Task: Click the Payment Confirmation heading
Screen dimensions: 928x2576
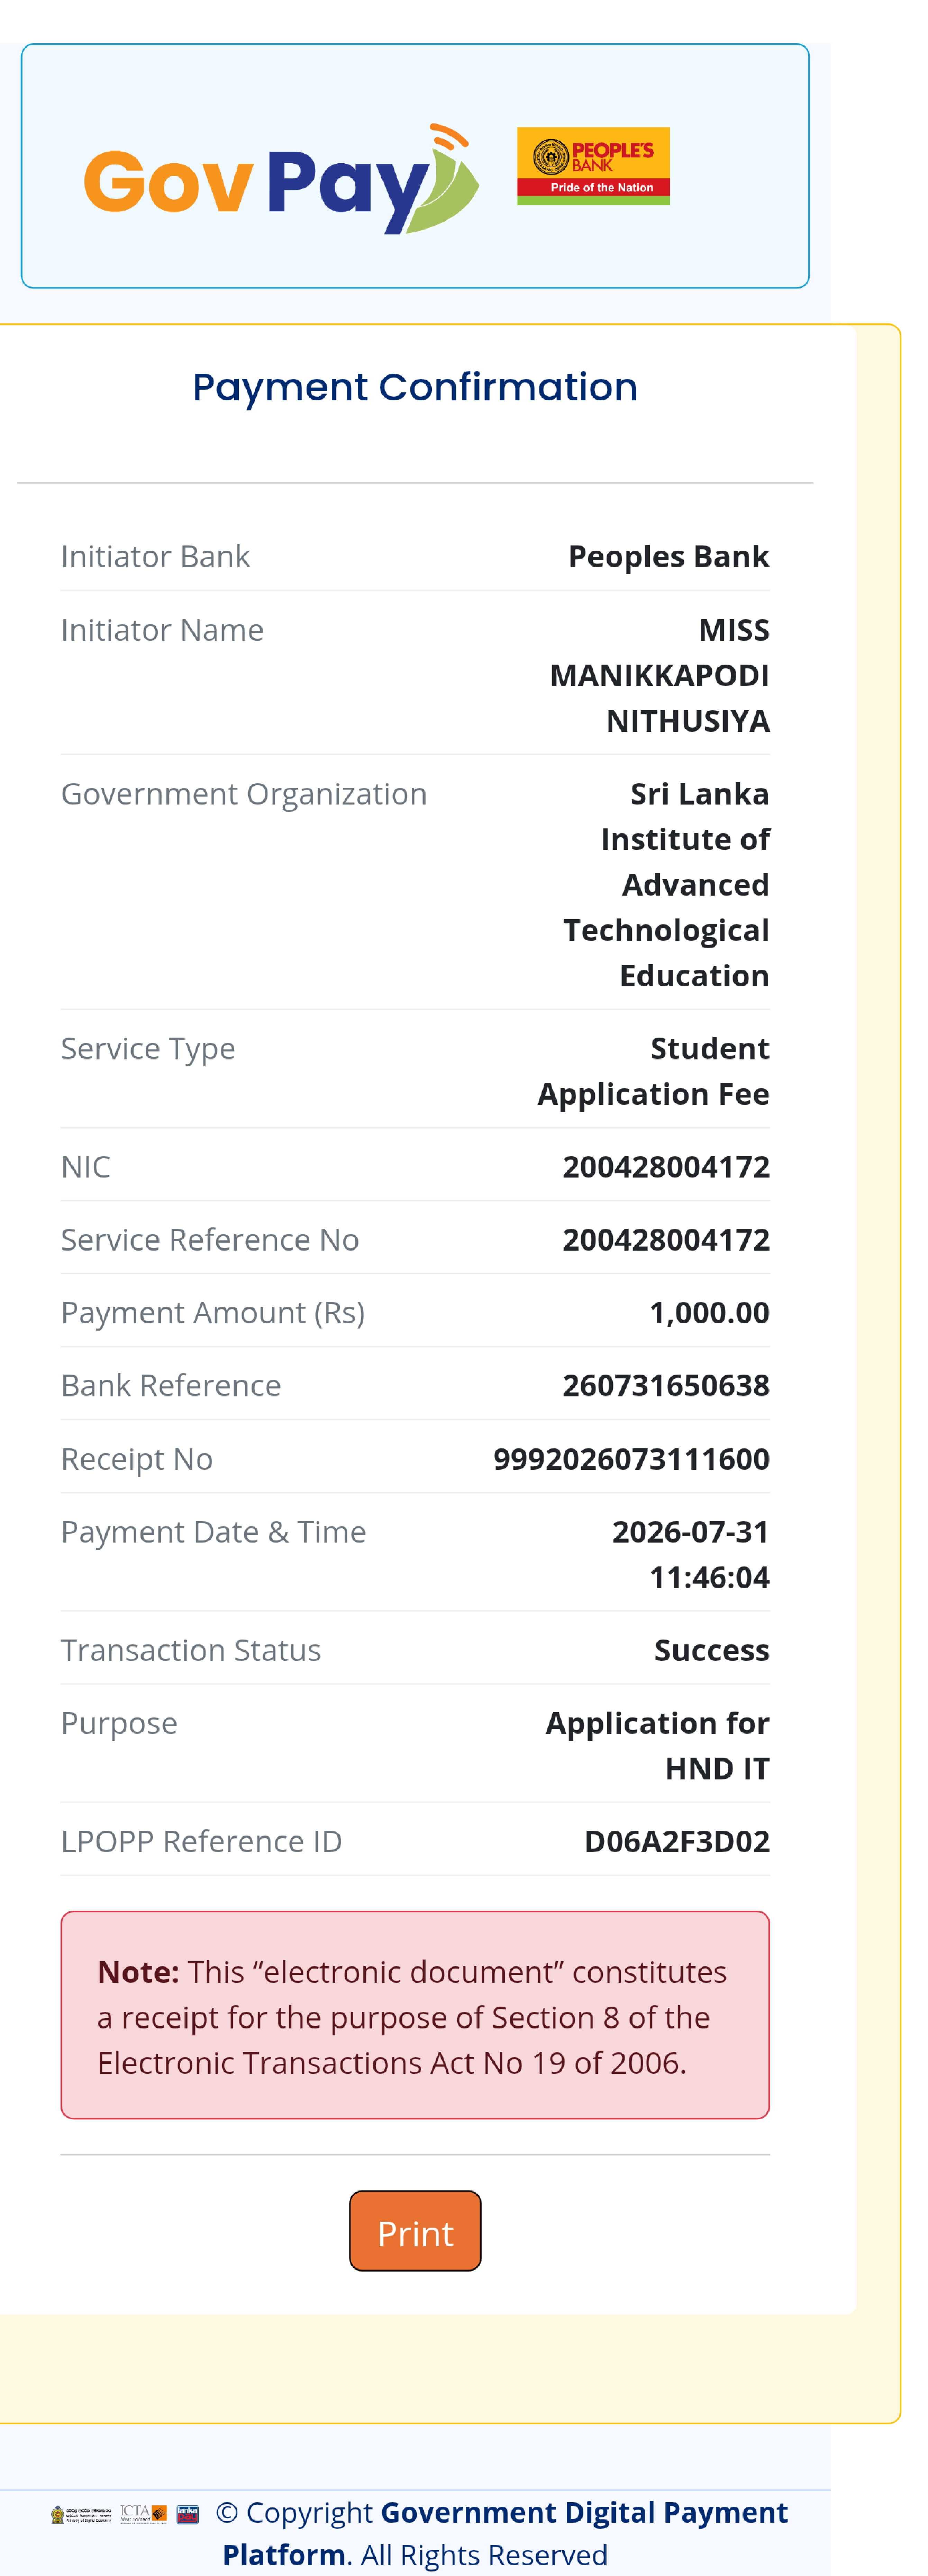Action: click(x=415, y=387)
